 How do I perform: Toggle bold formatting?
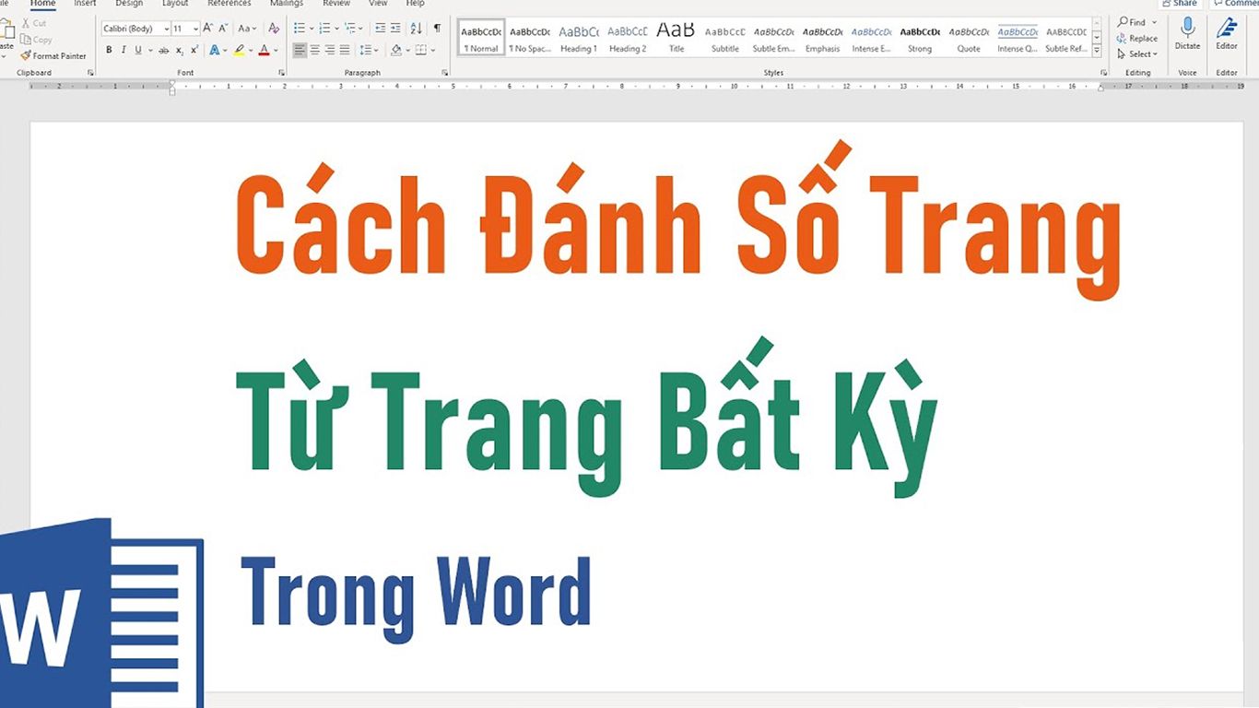click(110, 50)
